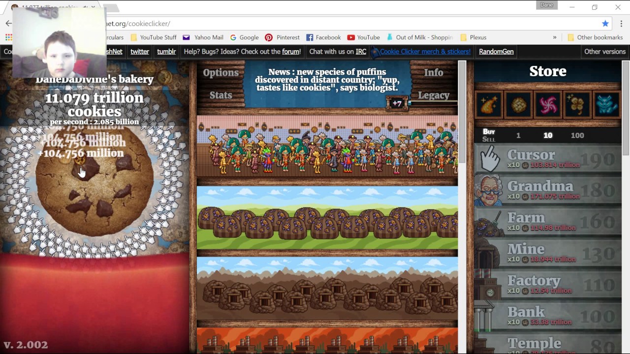Open the Stats menu
The image size is (630, 354).
tap(221, 95)
